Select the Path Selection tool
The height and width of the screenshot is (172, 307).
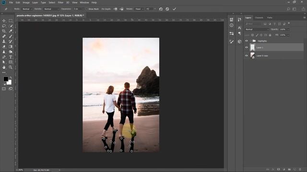(4, 62)
